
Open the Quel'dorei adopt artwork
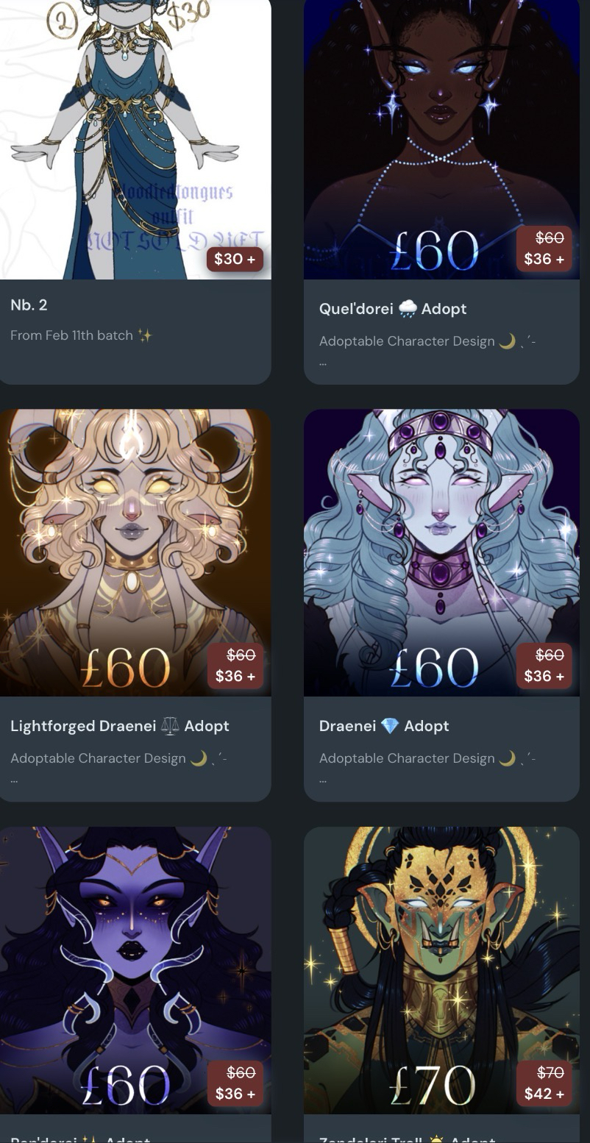tap(441, 140)
